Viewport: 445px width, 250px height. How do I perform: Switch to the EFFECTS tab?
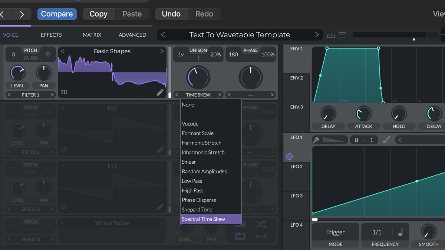point(51,35)
